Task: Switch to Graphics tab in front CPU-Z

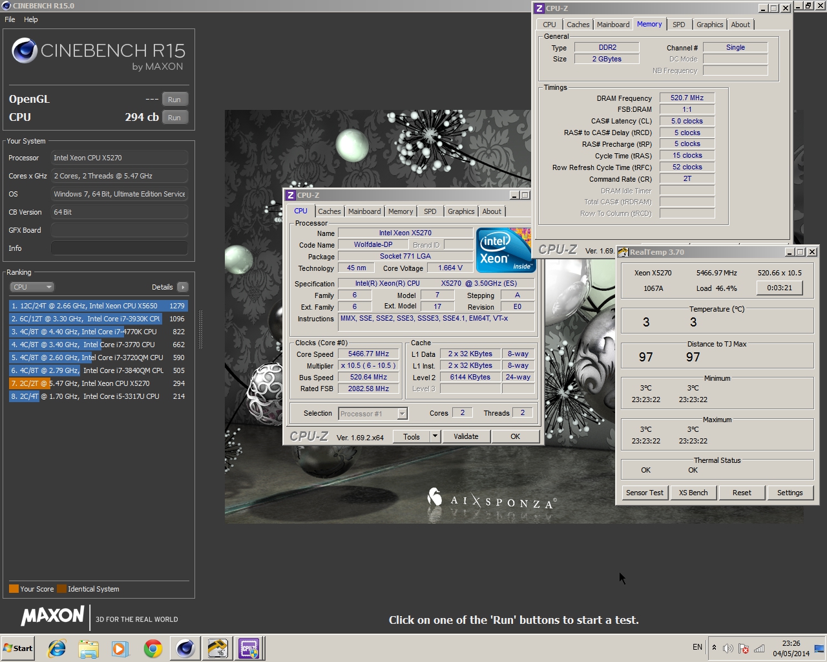Action: (461, 211)
